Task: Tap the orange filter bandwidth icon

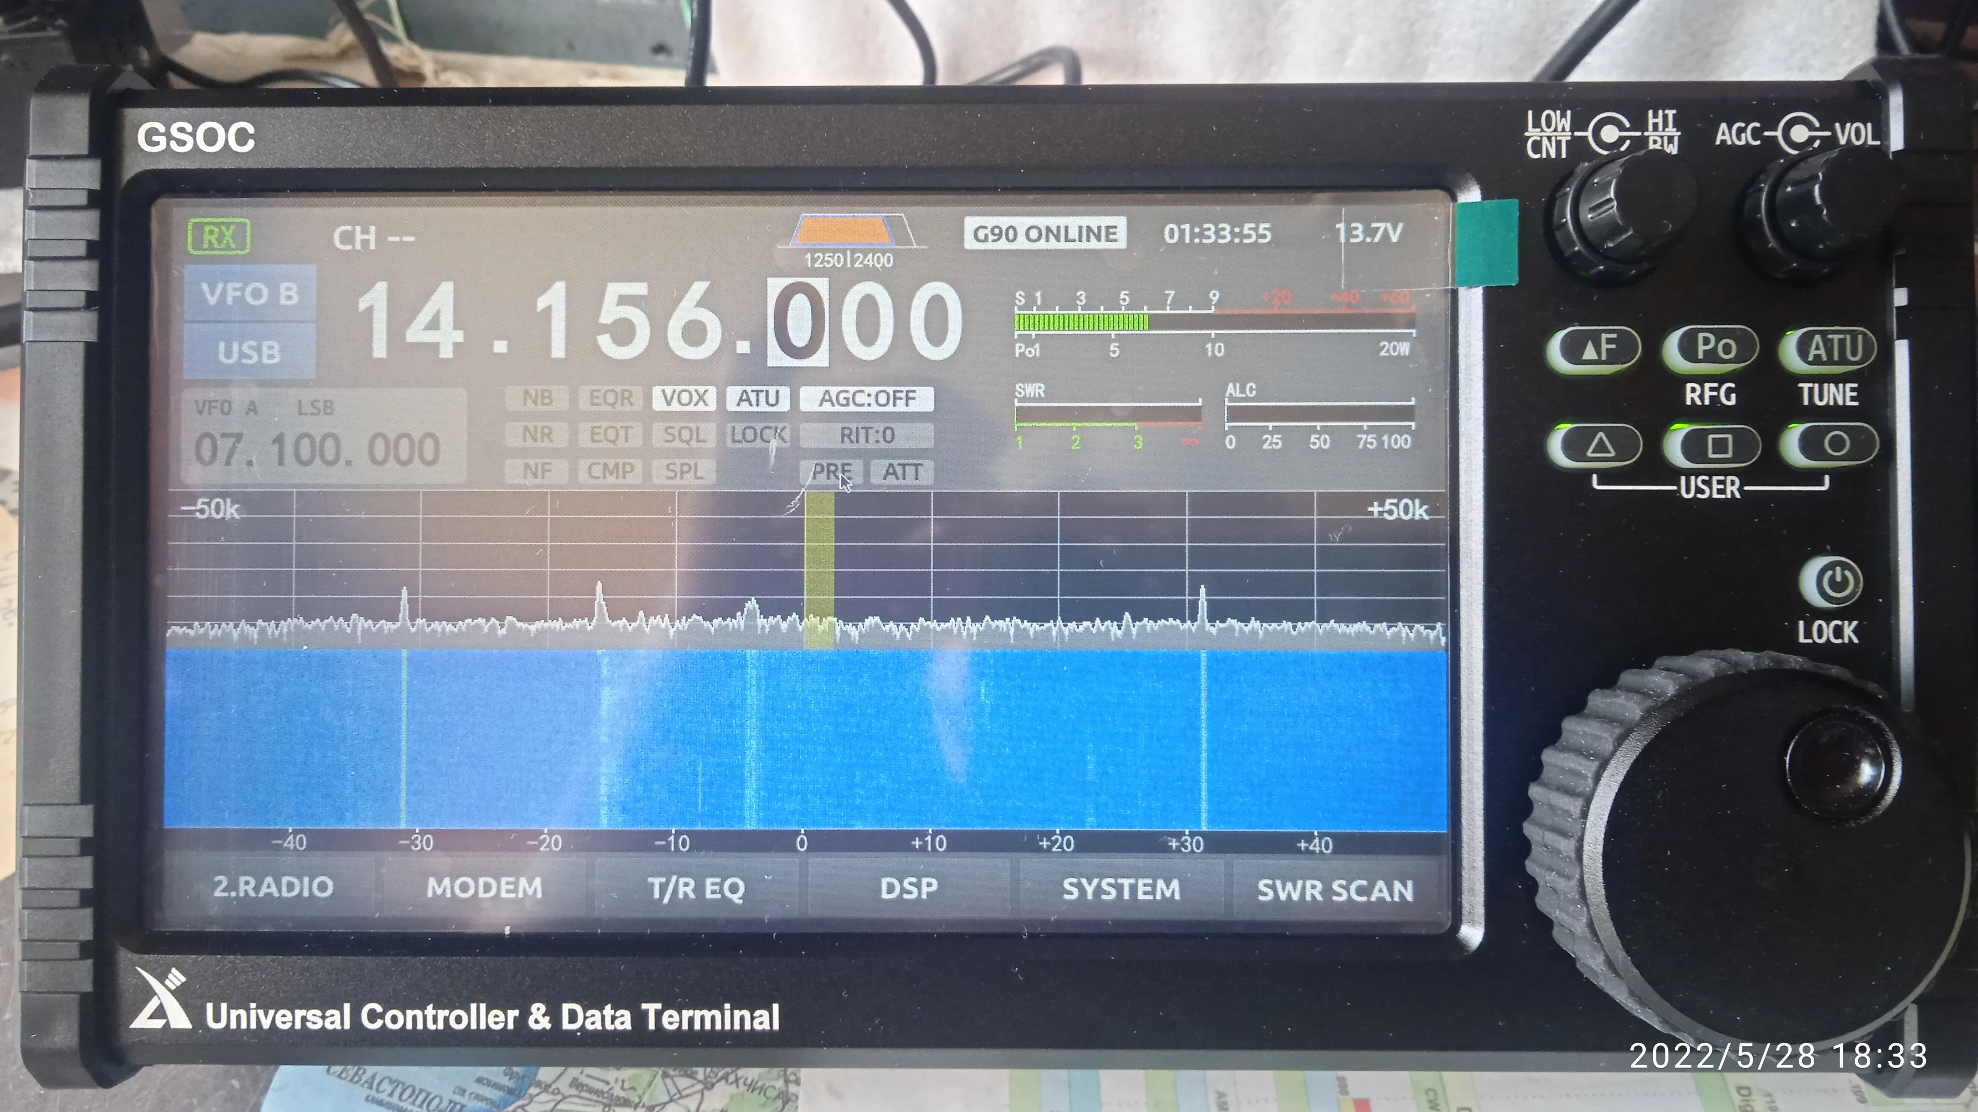Action: coord(845,230)
